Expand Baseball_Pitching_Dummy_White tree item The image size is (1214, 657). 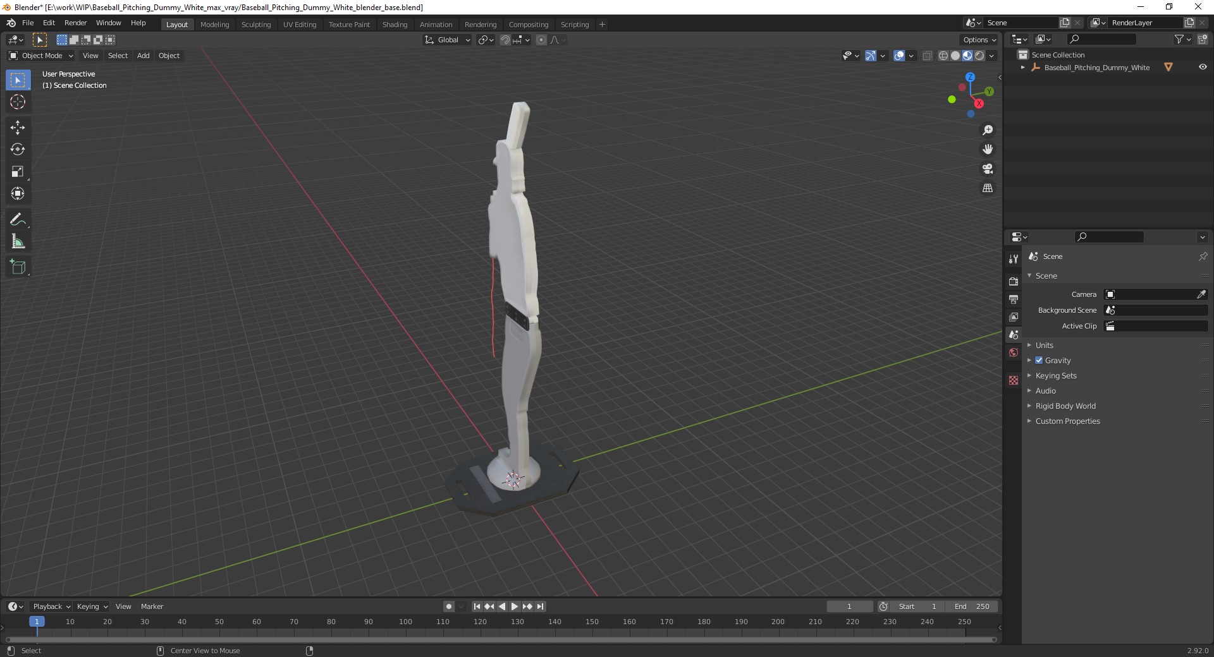[x=1023, y=67]
